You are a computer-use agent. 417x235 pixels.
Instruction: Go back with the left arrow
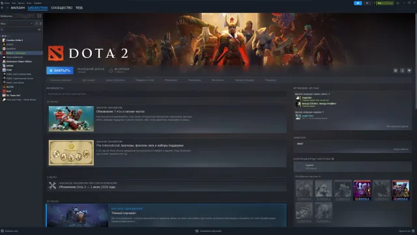(2, 8)
